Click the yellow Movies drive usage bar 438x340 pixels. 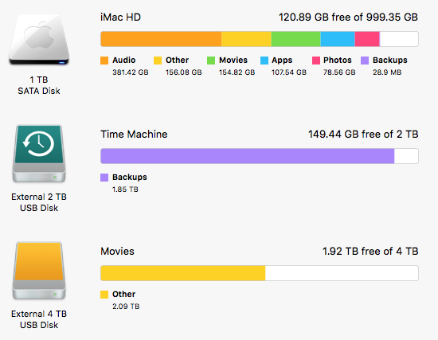(182, 273)
